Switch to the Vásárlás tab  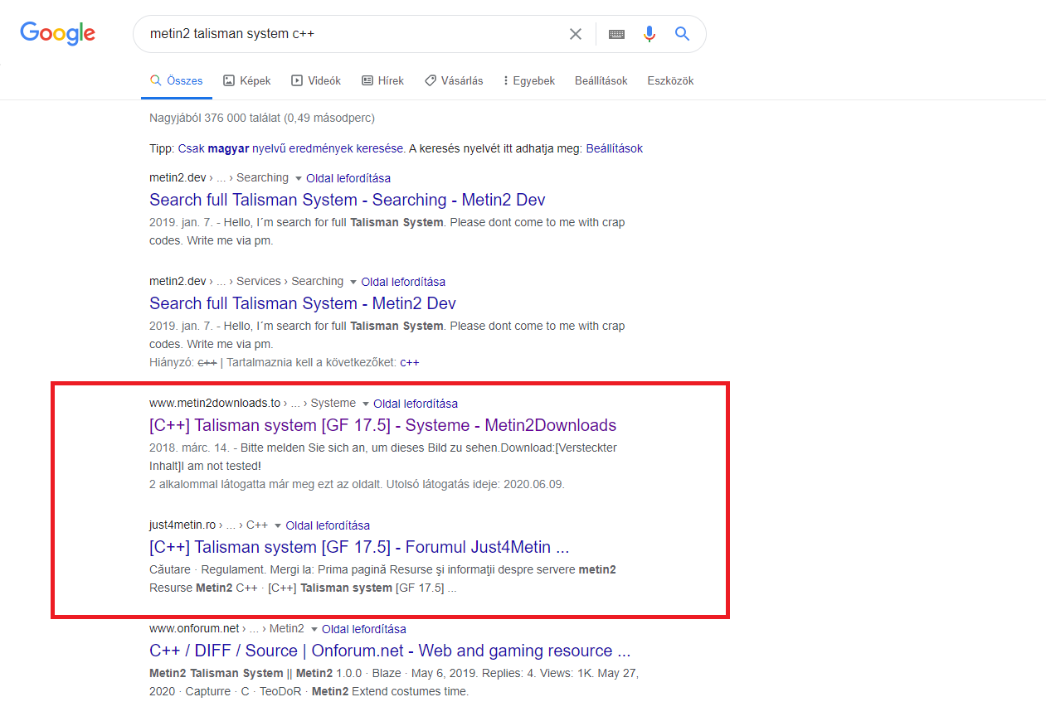tap(453, 81)
